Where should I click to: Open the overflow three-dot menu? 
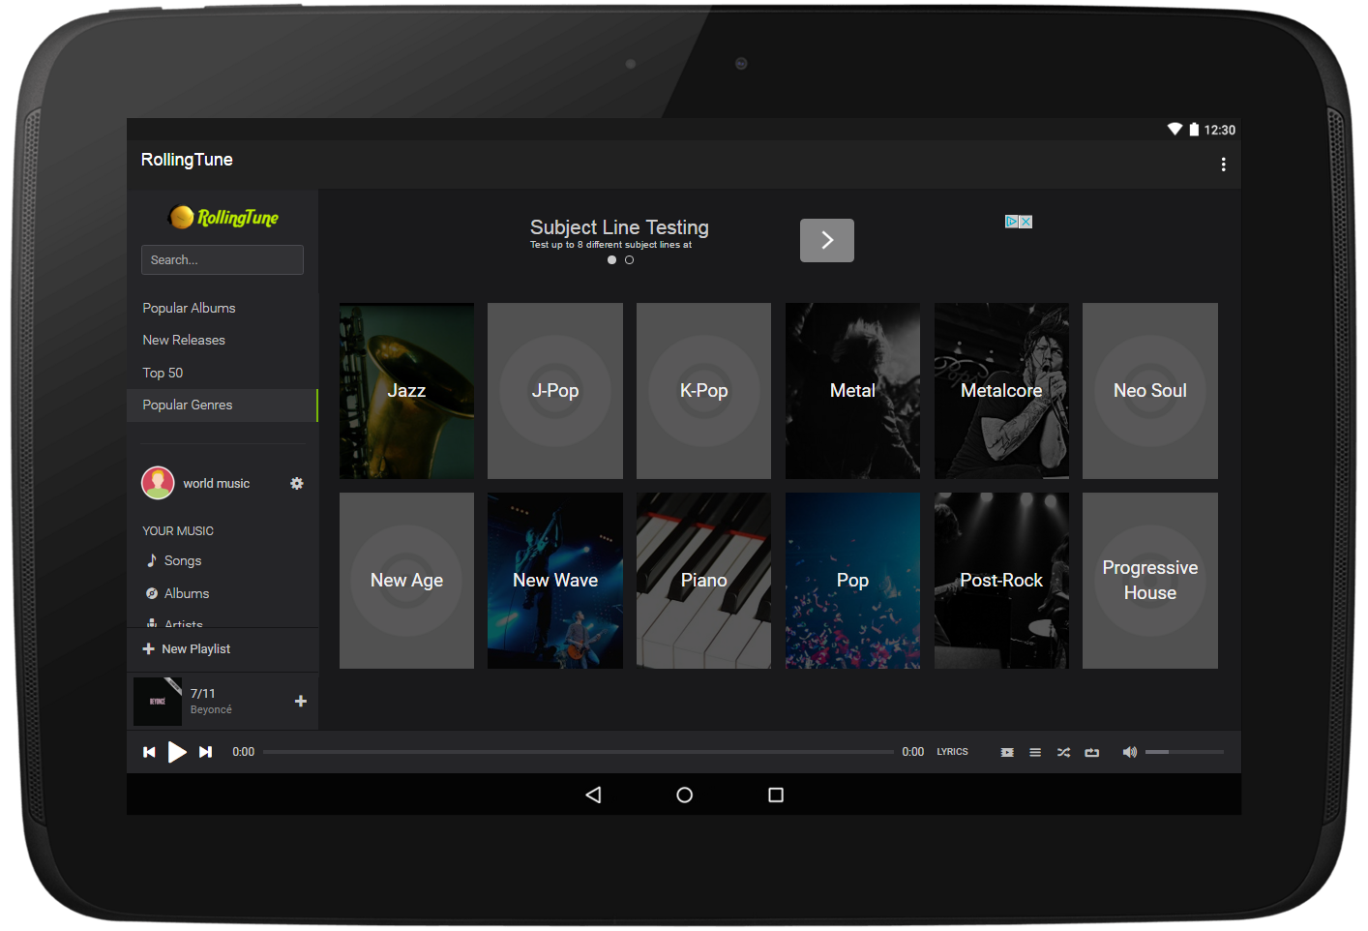[1223, 165]
